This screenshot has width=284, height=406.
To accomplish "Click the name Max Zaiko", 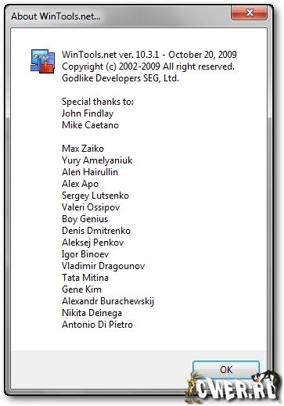I will point(83,149).
